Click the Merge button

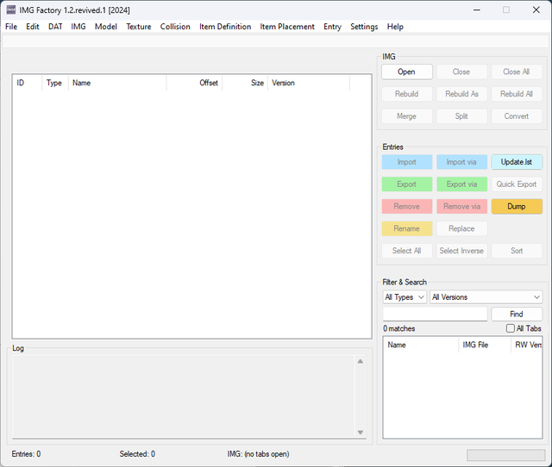(406, 116)
